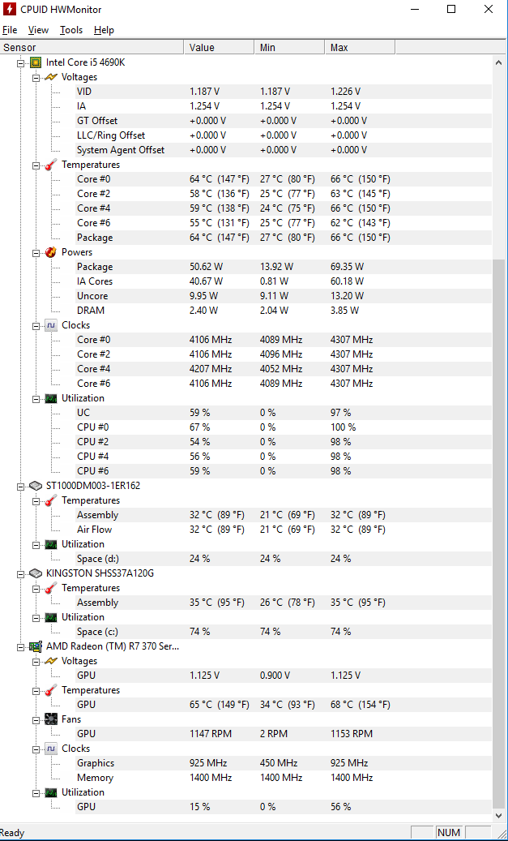The height and width of the screenshot is (841, 508).
Task: Click the AMD Radeon graphics card icon
Action: [x=36, y=646]
